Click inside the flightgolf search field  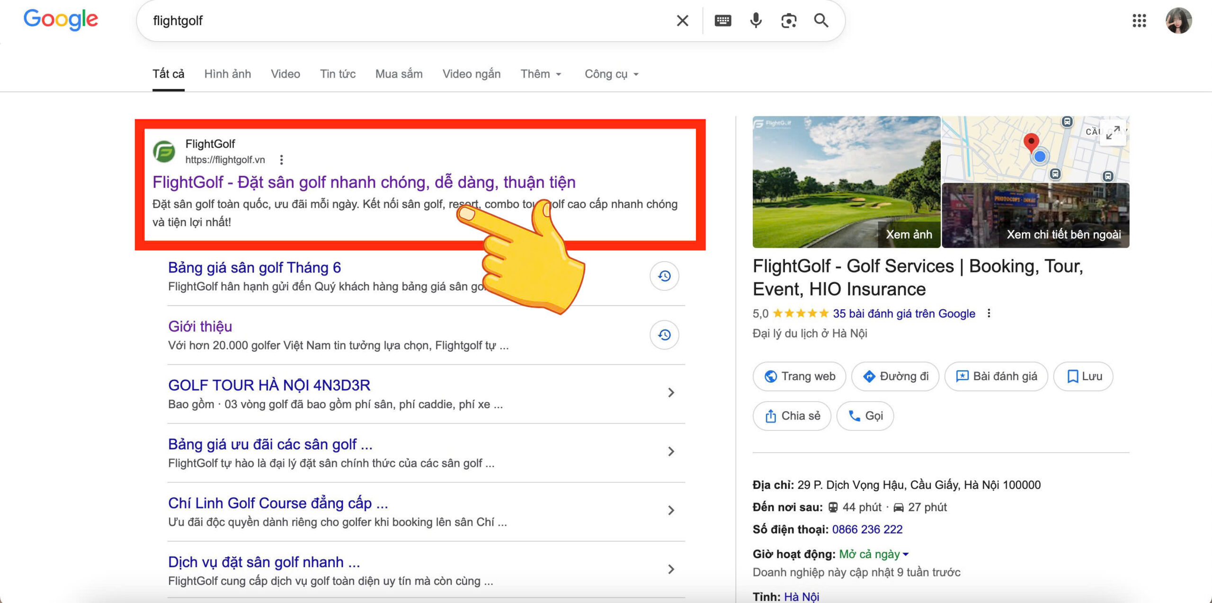coord(407,21)
